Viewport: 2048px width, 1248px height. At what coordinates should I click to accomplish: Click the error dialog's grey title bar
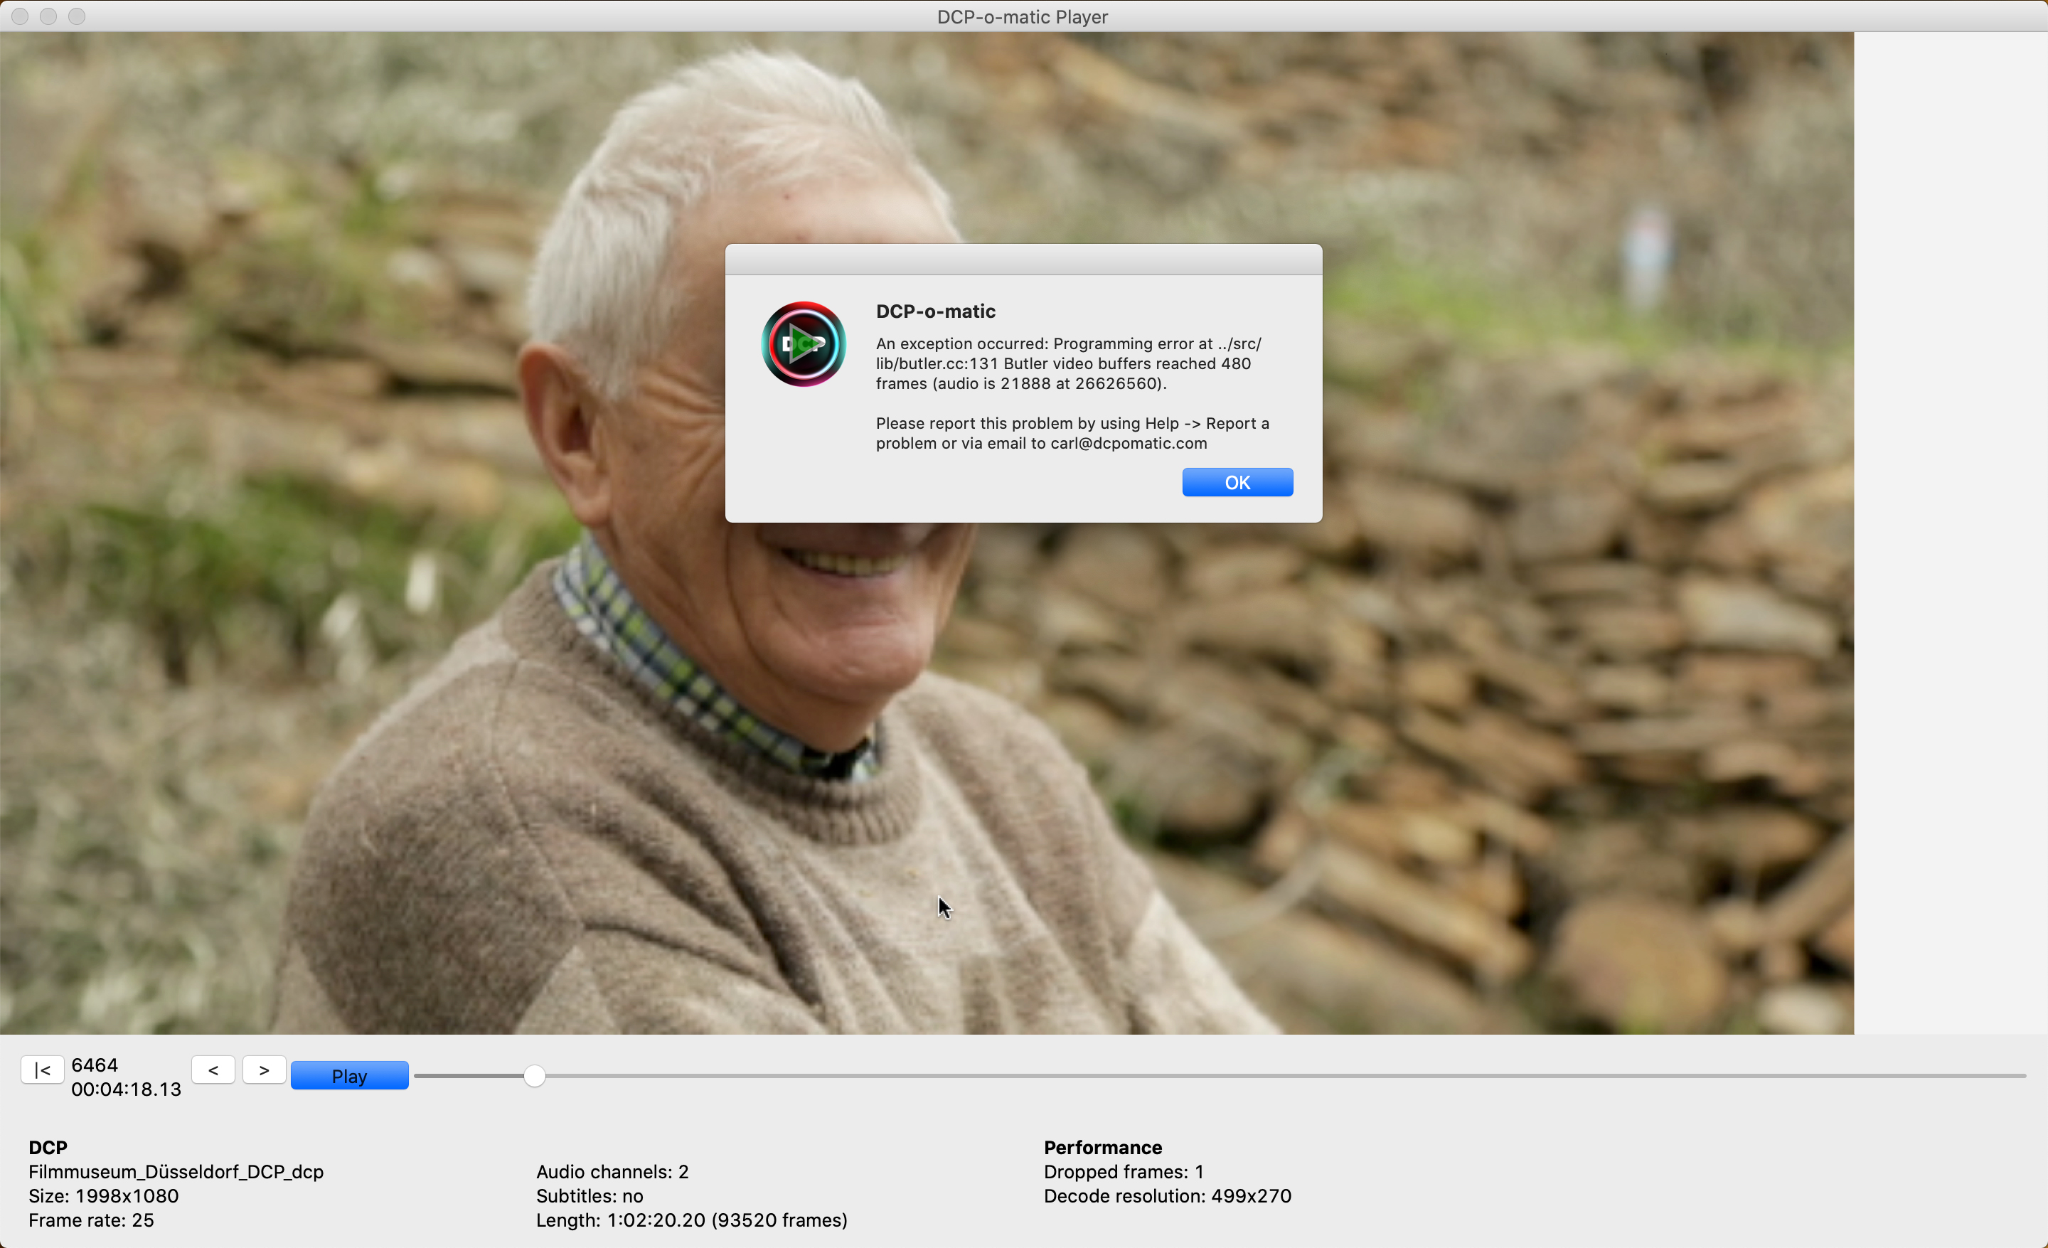tap(1023, 260)
